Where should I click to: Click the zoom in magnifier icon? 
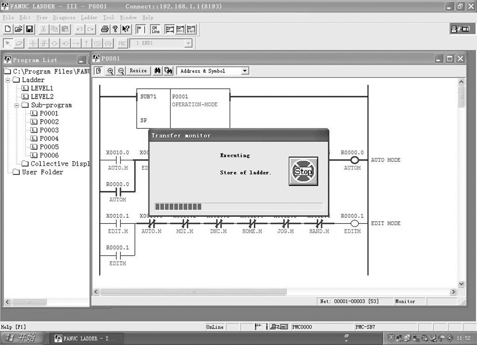[110, 71]
